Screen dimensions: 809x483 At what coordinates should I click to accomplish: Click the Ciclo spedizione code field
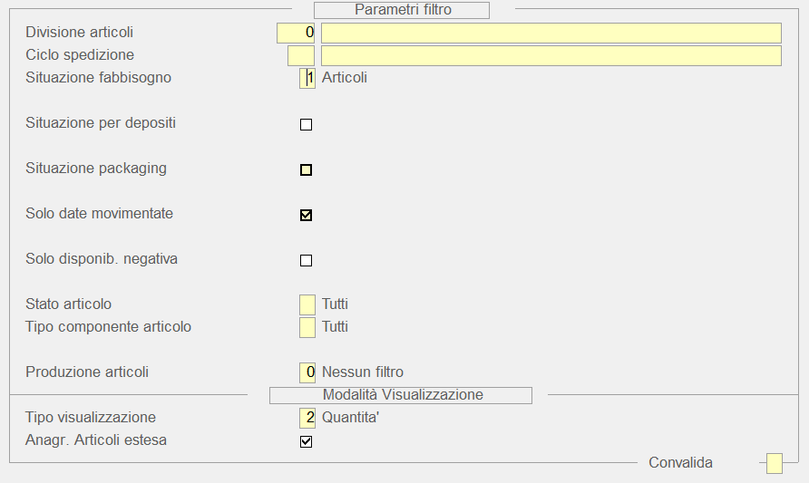point(300,55)
